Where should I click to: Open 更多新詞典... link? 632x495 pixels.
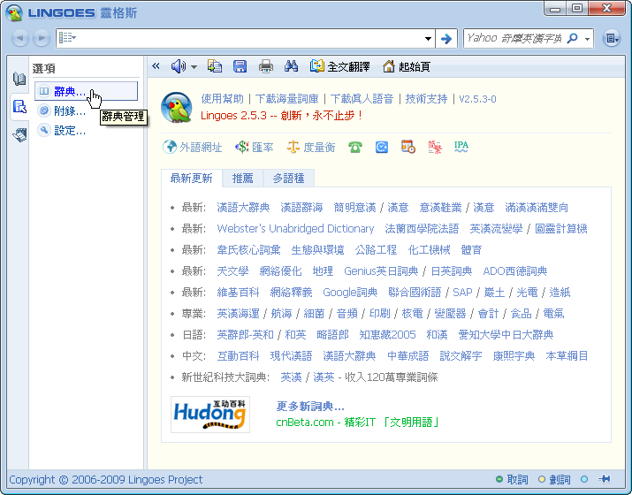[x=310, y=407]
